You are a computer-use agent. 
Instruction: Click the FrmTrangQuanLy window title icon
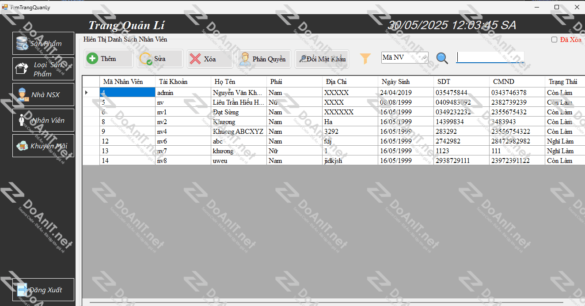pos(5,7)
